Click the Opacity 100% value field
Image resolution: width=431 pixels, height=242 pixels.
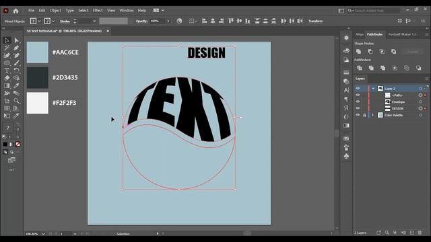[158, 21]
